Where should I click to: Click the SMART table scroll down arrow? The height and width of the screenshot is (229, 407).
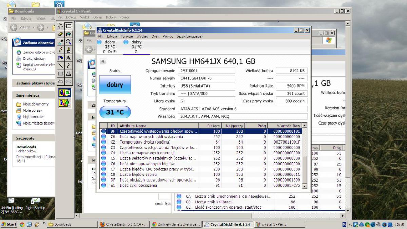(304, 186)
